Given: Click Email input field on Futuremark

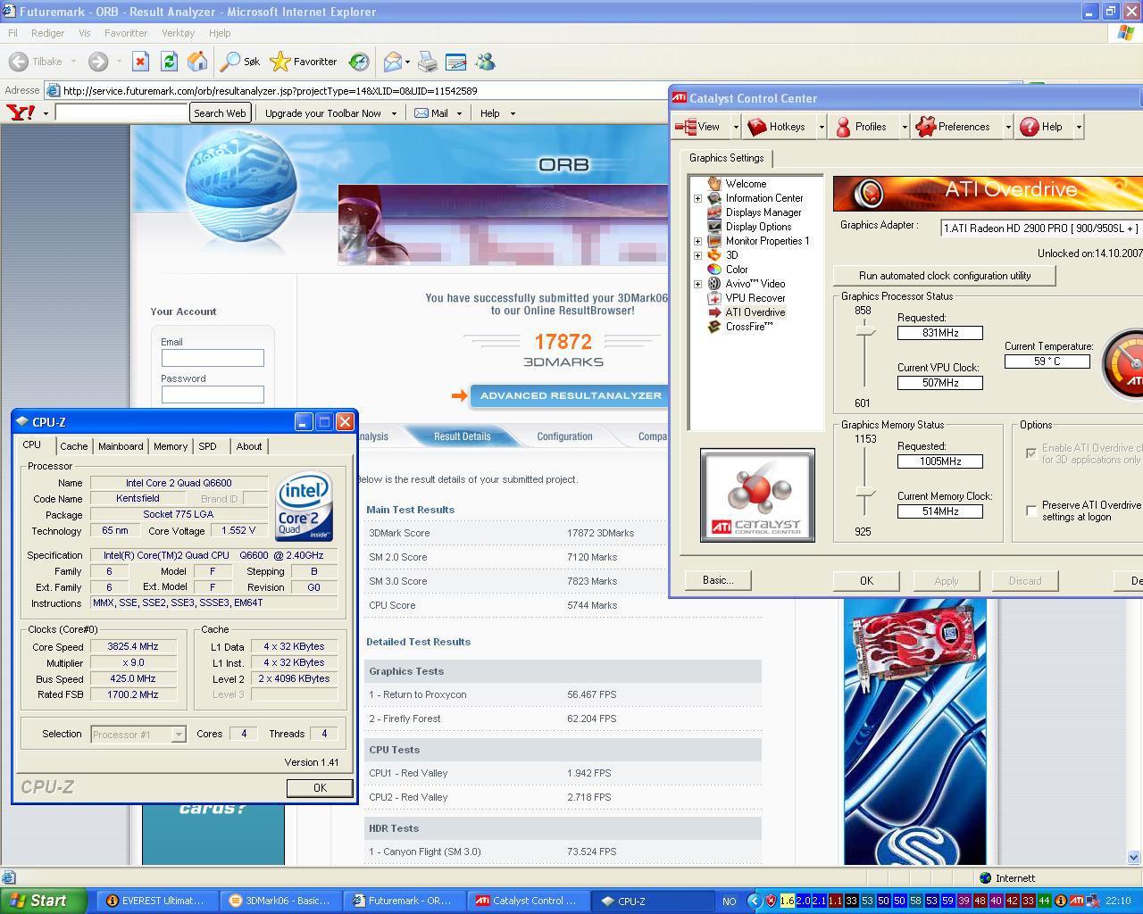Looking at the screenshot, I should 213,358.
